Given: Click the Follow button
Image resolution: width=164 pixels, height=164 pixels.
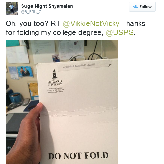Looking at the screenshot, I should (x=142, y=7).
